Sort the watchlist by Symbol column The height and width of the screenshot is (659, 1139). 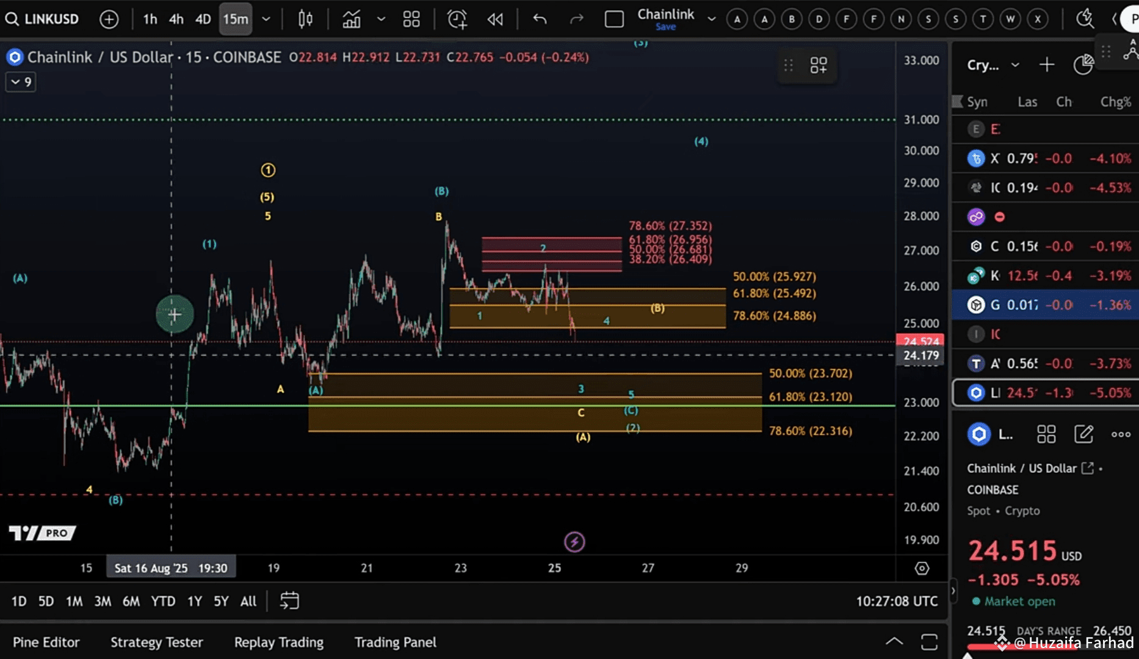click(x=977, y=102)
